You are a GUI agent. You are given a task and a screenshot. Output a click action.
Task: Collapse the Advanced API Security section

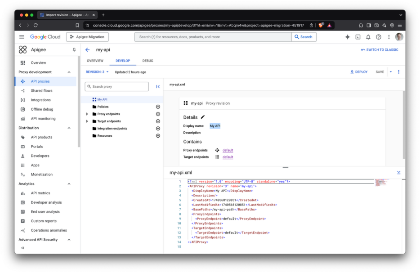coord(69,240)
